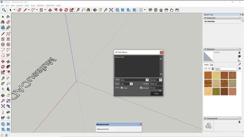Open 3D Warehouse from the top toolbar
Image resolution: width=244 pixels, height=137 pixels.
point(117,10)
